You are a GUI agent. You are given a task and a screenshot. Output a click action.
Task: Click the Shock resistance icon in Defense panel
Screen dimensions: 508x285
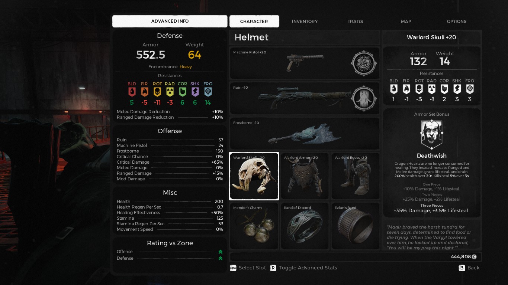point(195,92)
